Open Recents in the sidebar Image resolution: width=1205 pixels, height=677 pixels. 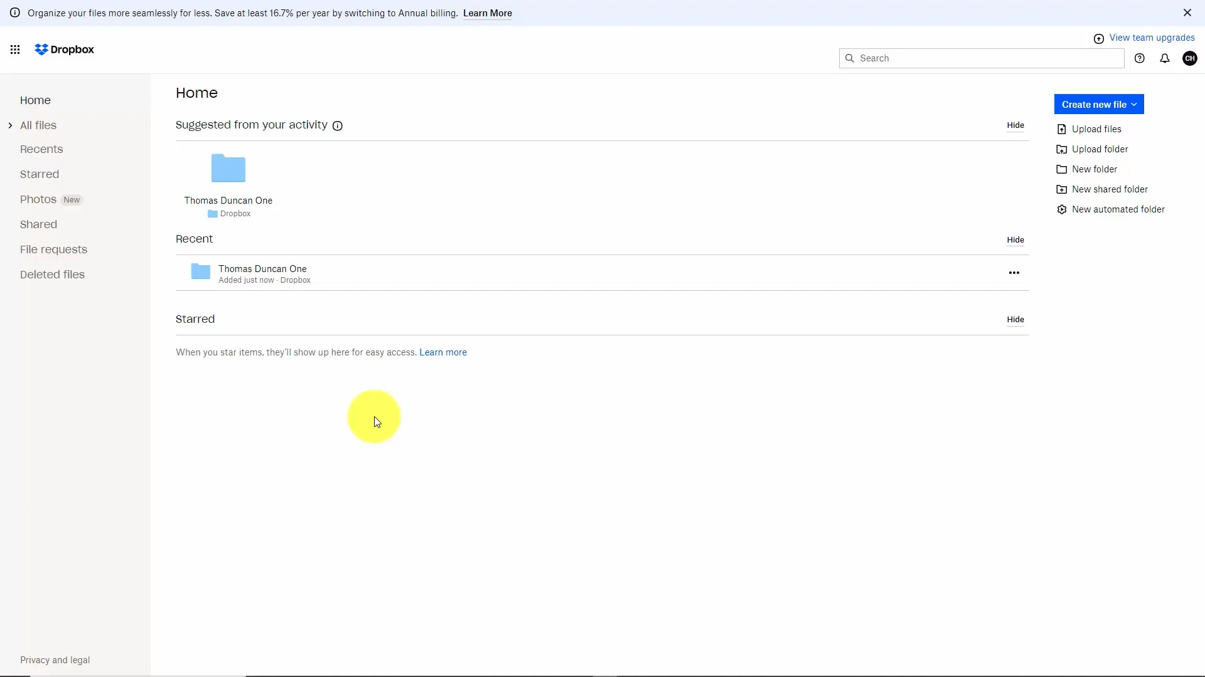pos(41,149)
